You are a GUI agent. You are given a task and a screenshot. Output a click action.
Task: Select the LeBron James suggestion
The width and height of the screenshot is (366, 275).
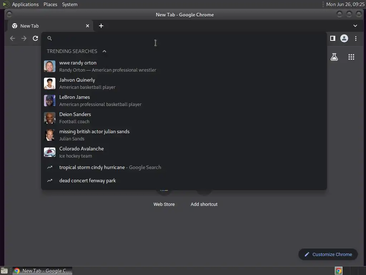tap(184, 101)
